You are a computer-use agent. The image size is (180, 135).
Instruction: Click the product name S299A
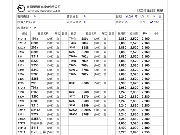coord(86,110)
